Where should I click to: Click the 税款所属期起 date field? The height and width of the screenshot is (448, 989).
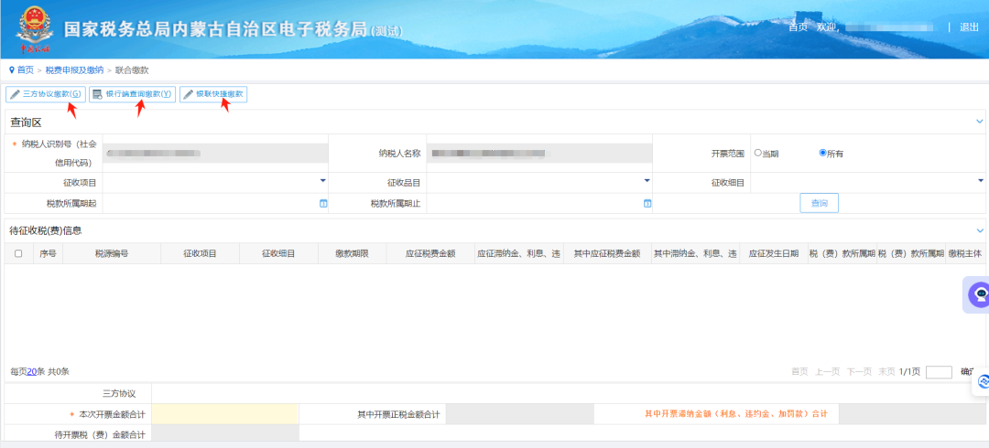coord(215,204)
